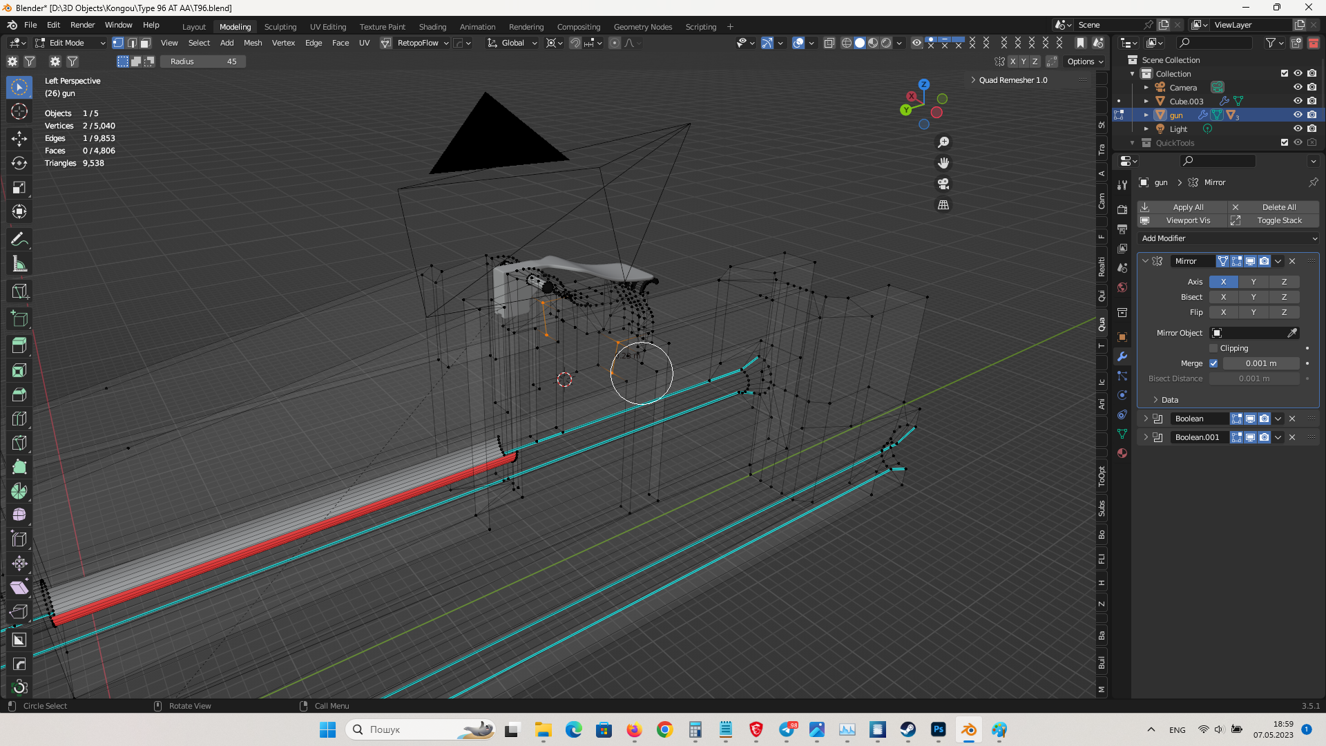Select the Measure tool
The width and height of the screenshot is (1326, 746).
coord(19,264)
